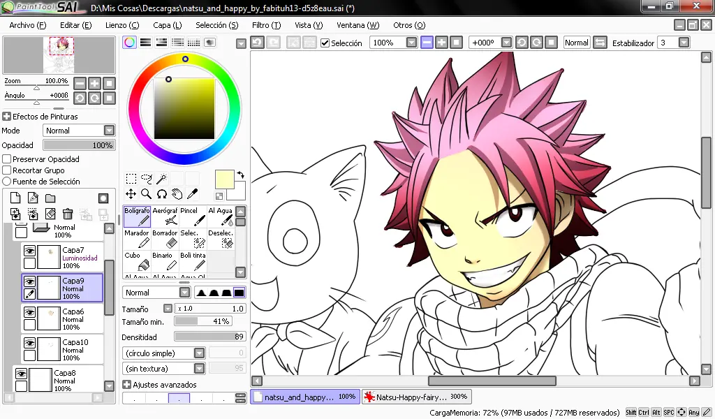The image size is (715, 419).
Task: Select the hand pan tool
Action: 177,193
